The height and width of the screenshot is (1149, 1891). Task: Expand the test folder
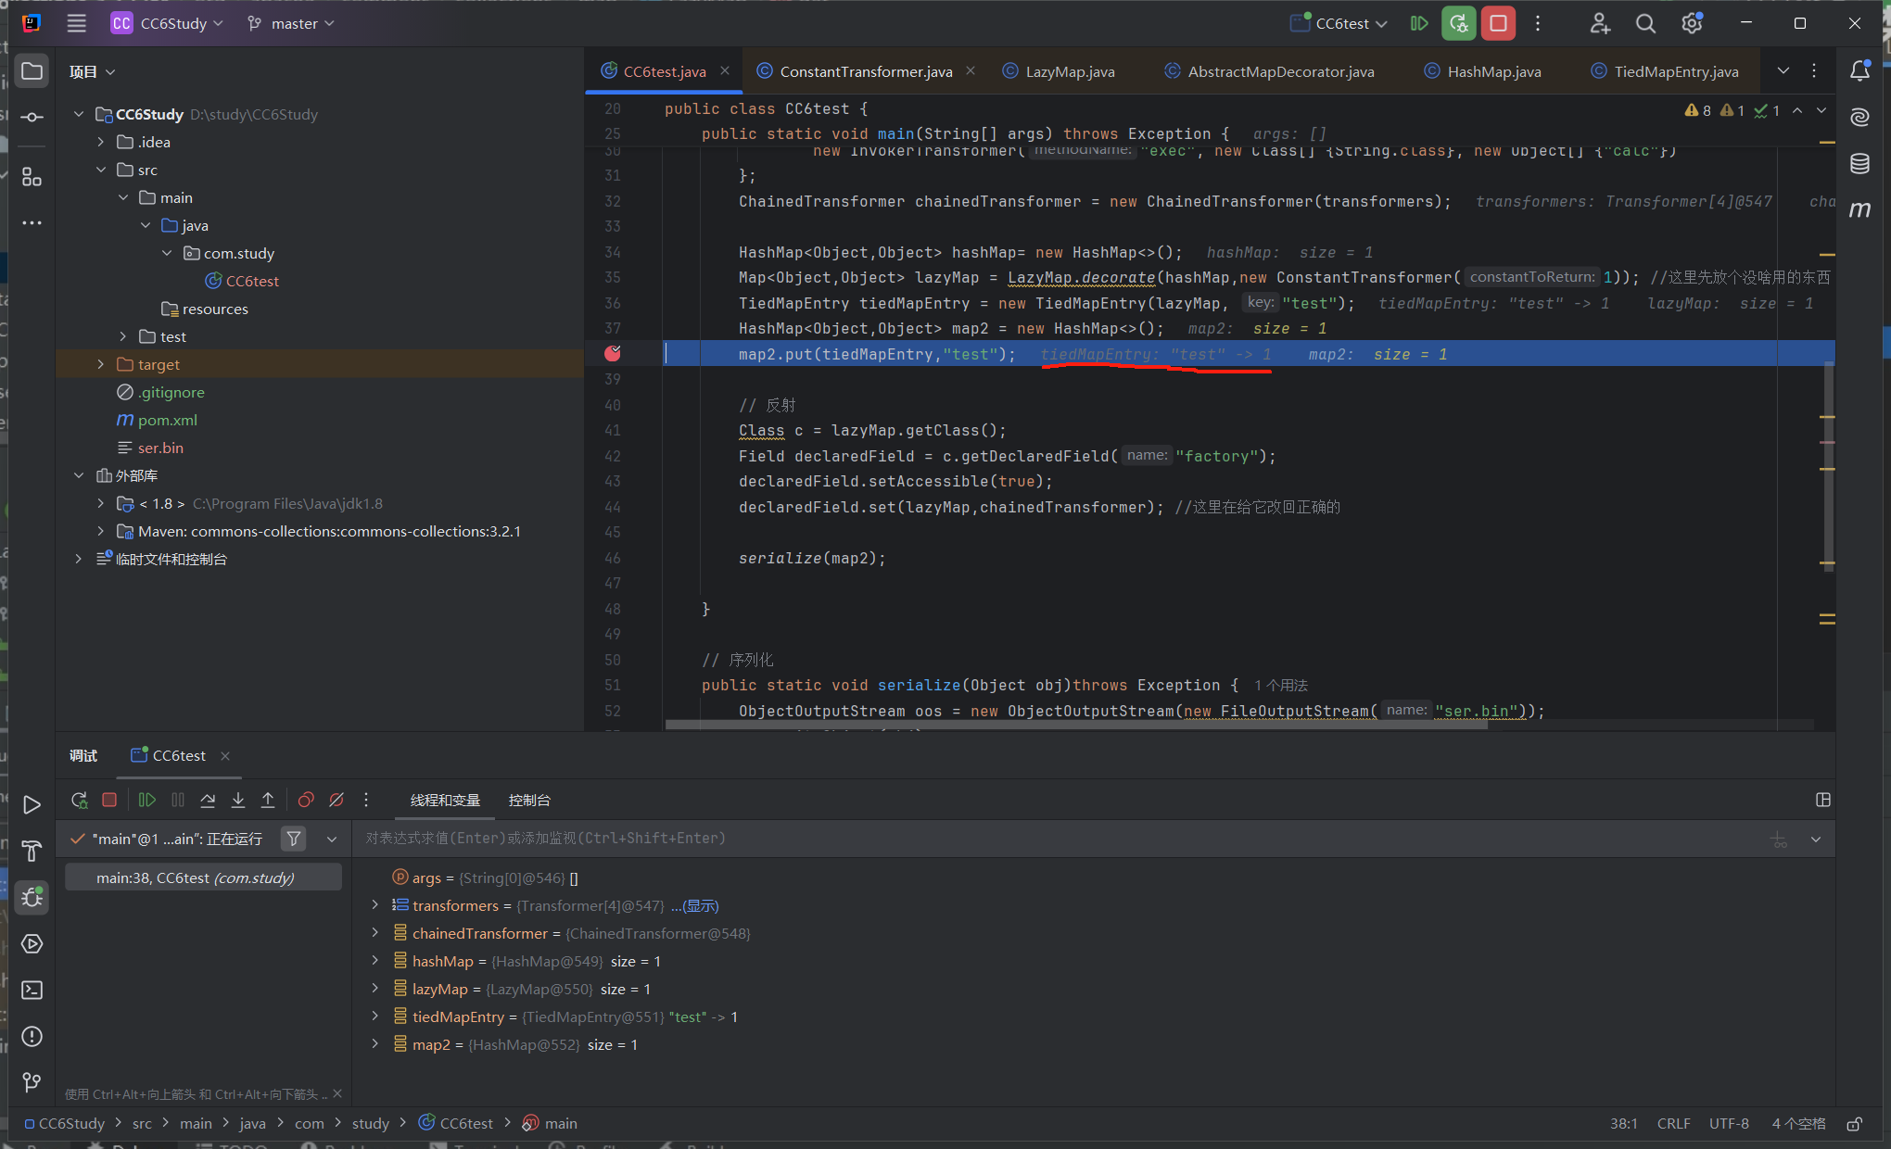(x=123, y=336)
